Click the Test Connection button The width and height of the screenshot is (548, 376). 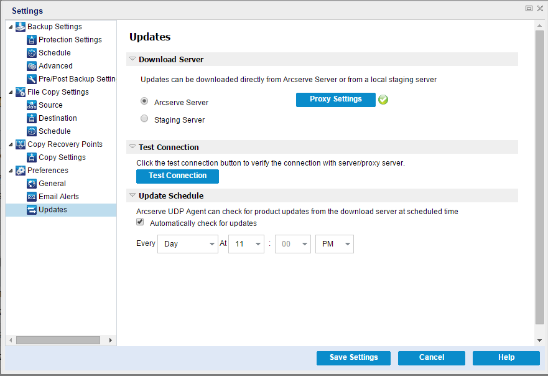(177, 176)
